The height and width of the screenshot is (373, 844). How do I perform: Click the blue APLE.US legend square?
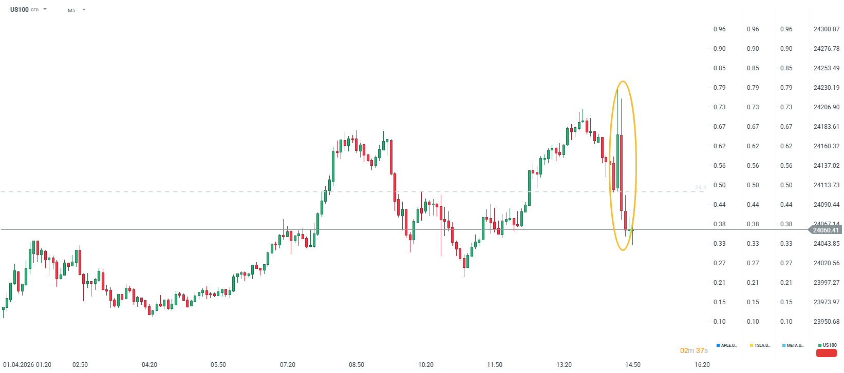pyautogui.click(x=718, y=345)
